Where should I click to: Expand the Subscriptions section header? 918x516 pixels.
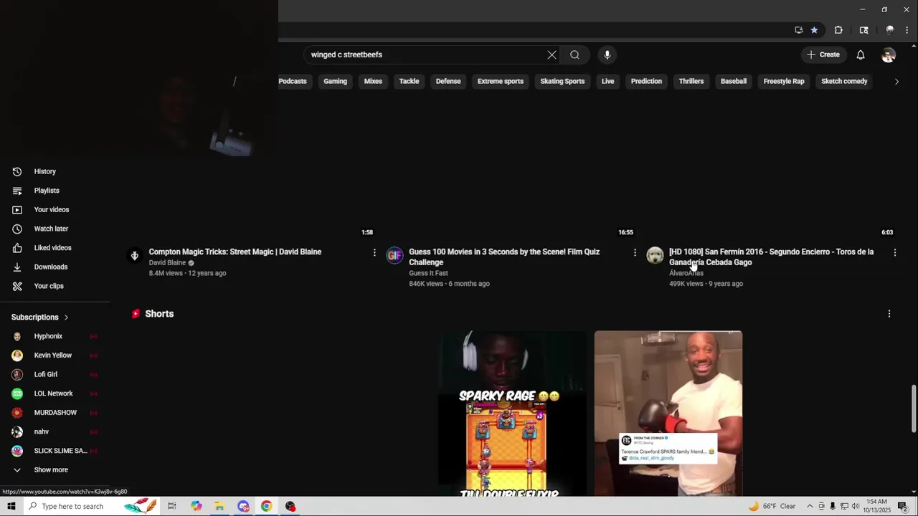pyautogui.click(x=40, y=317)
